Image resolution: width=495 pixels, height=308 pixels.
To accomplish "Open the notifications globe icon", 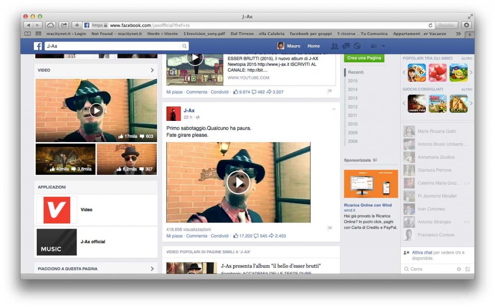I will pos(357,46).
